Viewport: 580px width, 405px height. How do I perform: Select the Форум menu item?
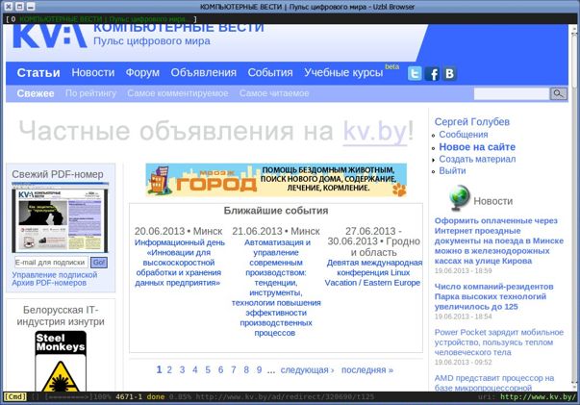[x=142, y=73]
